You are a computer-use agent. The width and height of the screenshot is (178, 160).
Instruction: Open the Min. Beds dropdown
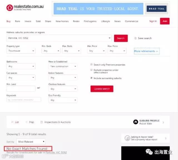(51, 51)
